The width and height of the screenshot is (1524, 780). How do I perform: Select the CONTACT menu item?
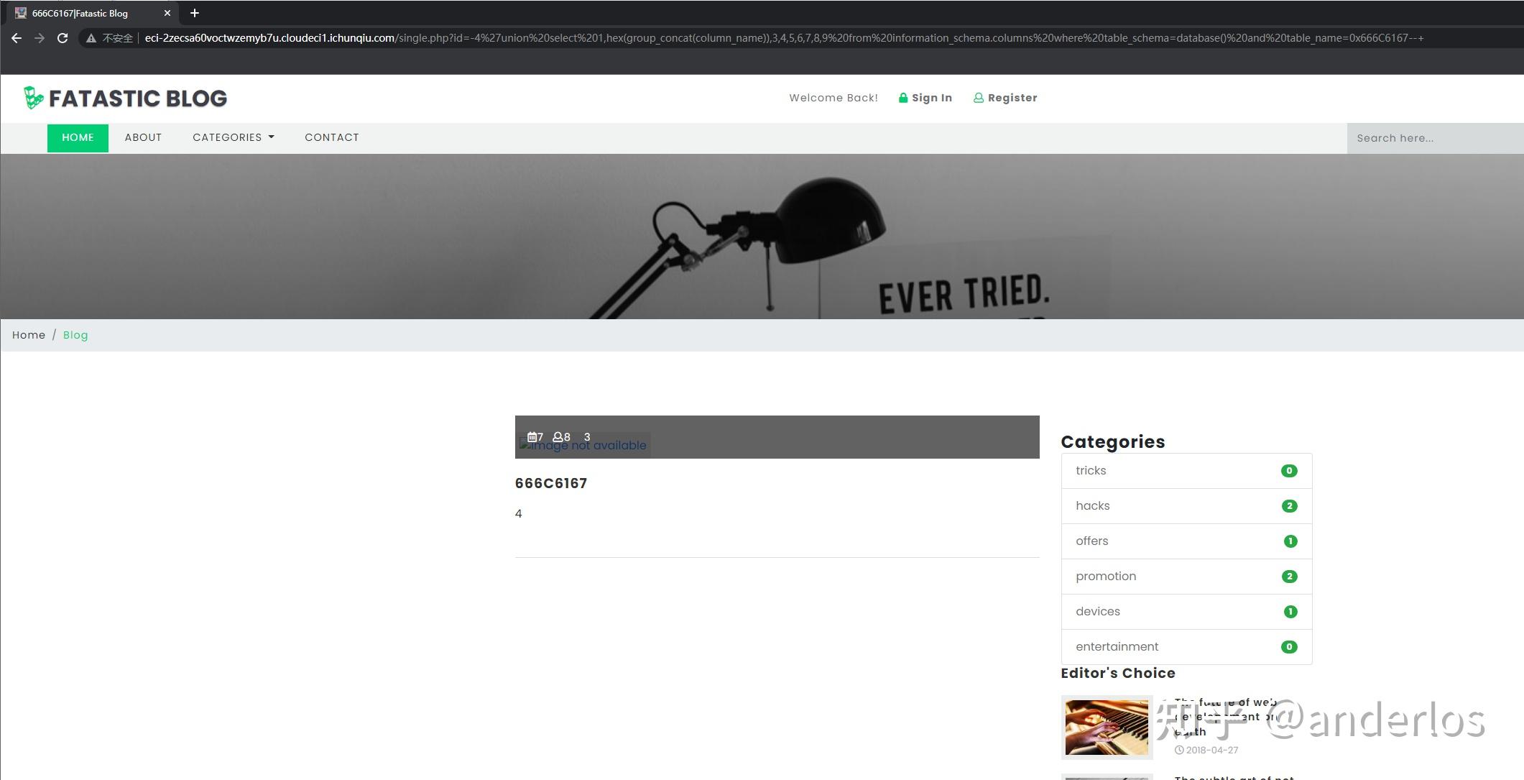(x=331, y=137)
